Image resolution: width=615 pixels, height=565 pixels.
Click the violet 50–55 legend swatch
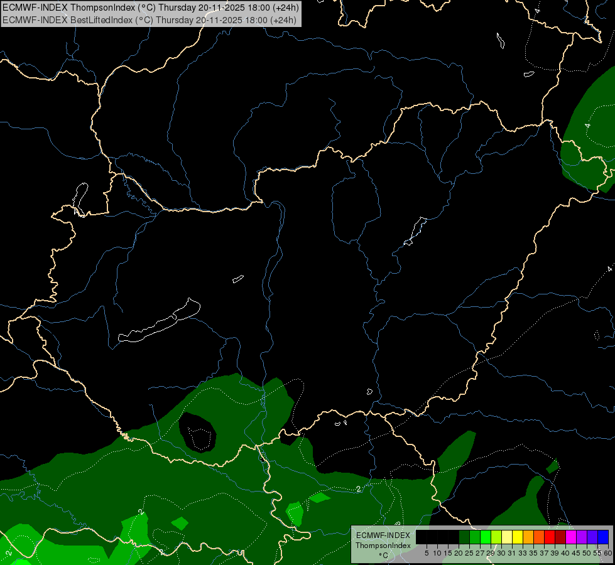[592, 537]
